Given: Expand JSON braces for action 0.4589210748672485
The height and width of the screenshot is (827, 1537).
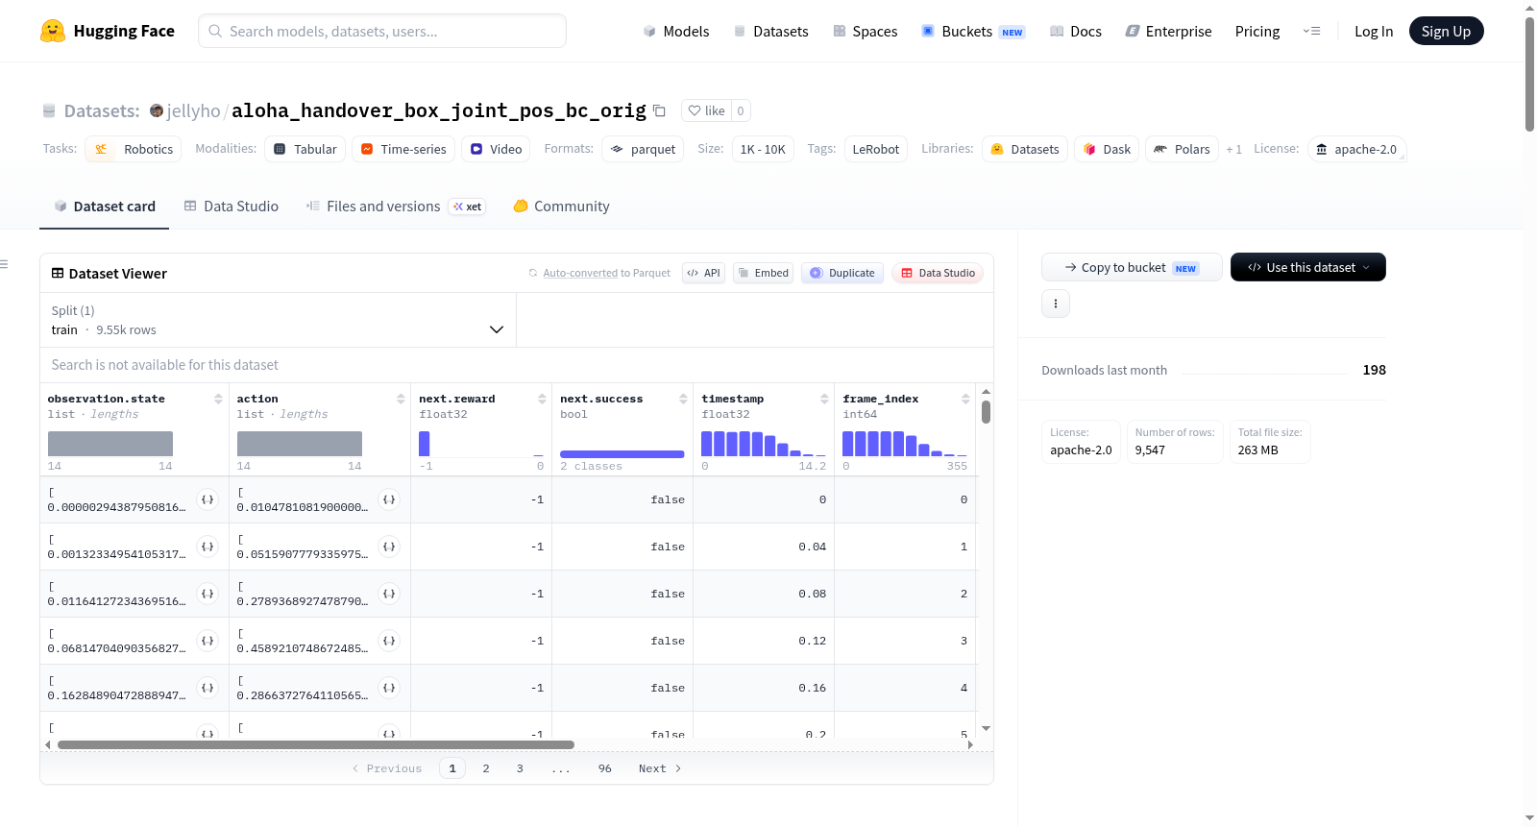Looking at the screenshot, I should click(x=389, y=641).
